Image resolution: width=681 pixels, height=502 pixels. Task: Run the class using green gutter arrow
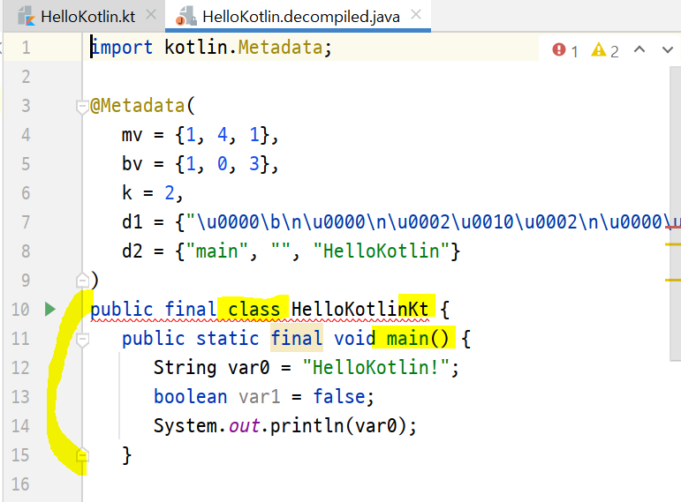pos(50,310)
